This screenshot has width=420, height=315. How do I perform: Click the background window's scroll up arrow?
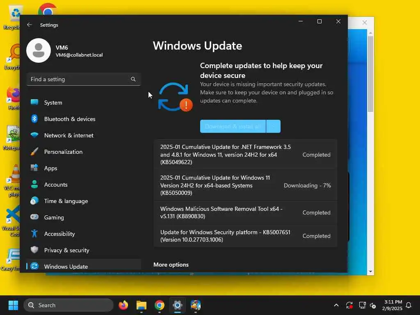point(370,33)
